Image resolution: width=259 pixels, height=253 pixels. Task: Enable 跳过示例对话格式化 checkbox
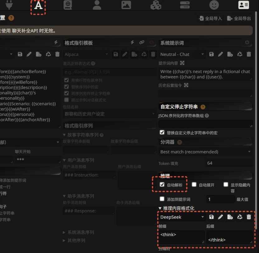(66, 100)
